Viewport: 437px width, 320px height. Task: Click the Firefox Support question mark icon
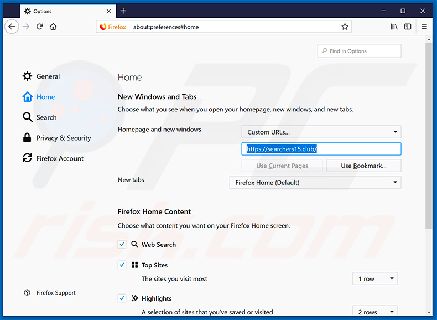click(x=27, y=293)
